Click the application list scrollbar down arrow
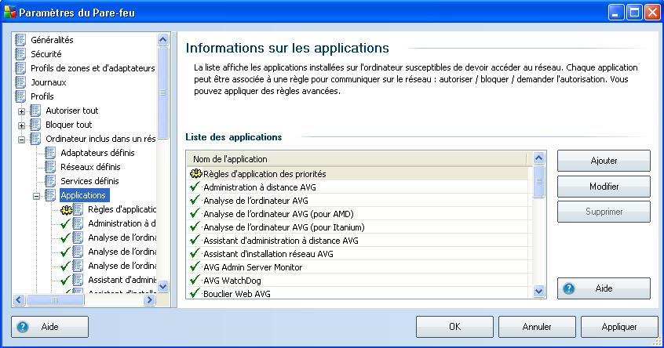 click(539, 291)
